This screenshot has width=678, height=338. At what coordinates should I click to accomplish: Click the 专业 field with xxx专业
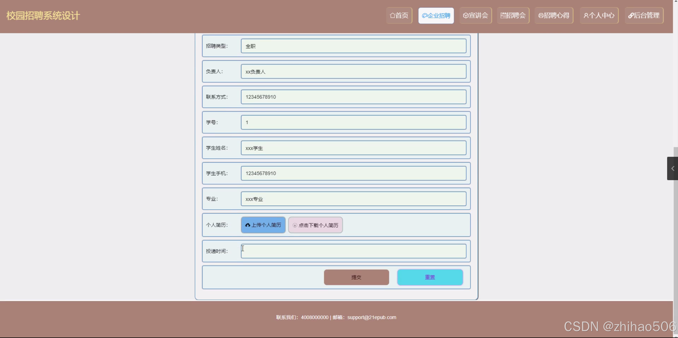pos(353,199)
